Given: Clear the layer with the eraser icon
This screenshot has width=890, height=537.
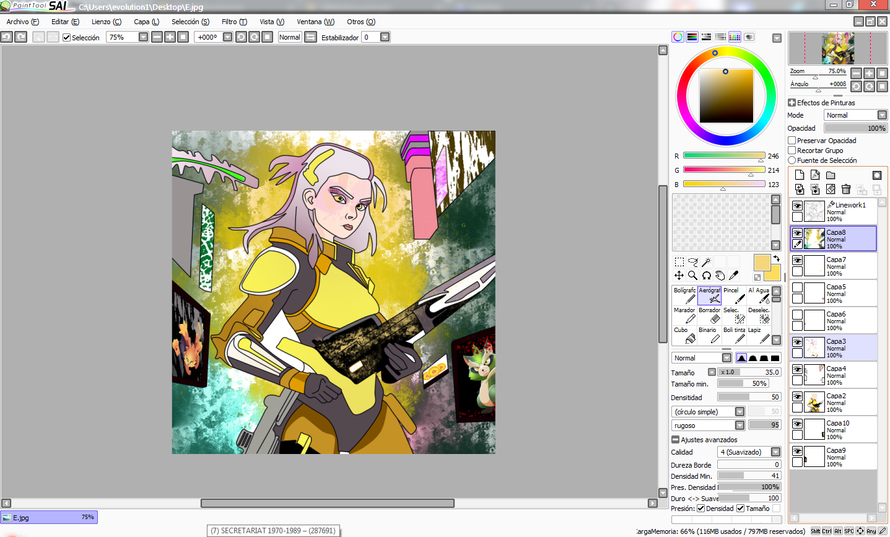Looking at the screenshot, I should point(831,189).
